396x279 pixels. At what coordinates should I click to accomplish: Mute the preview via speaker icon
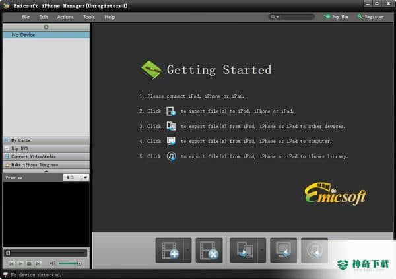coord(52,263)
